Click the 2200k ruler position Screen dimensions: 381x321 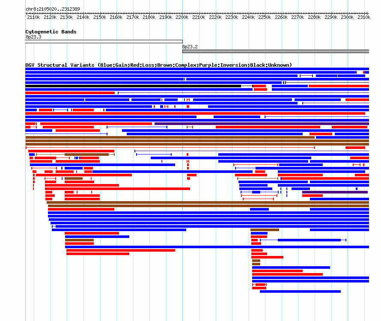tap(182, 17)
